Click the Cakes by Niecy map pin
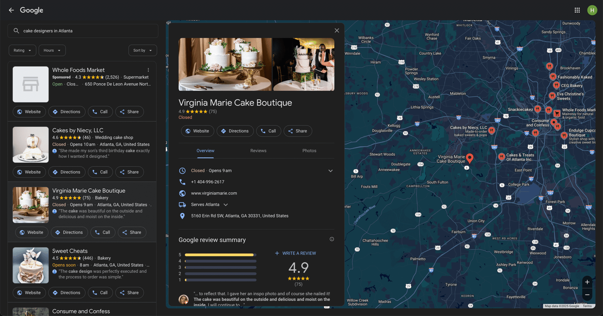The height and width of the screenshot is (316, 603). 491,130
